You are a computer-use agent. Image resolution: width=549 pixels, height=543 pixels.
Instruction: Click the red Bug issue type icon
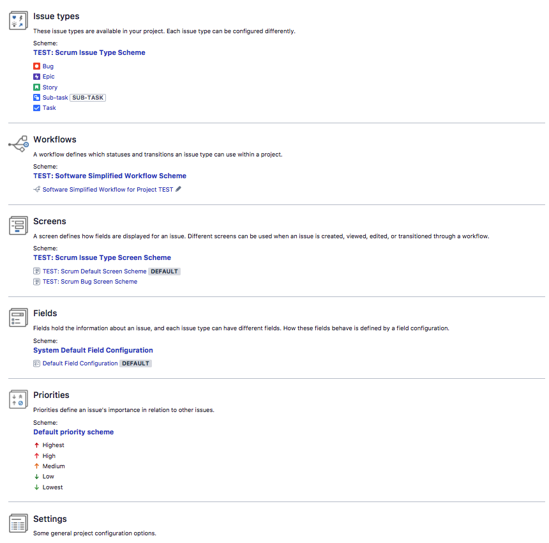pos(37,66)
